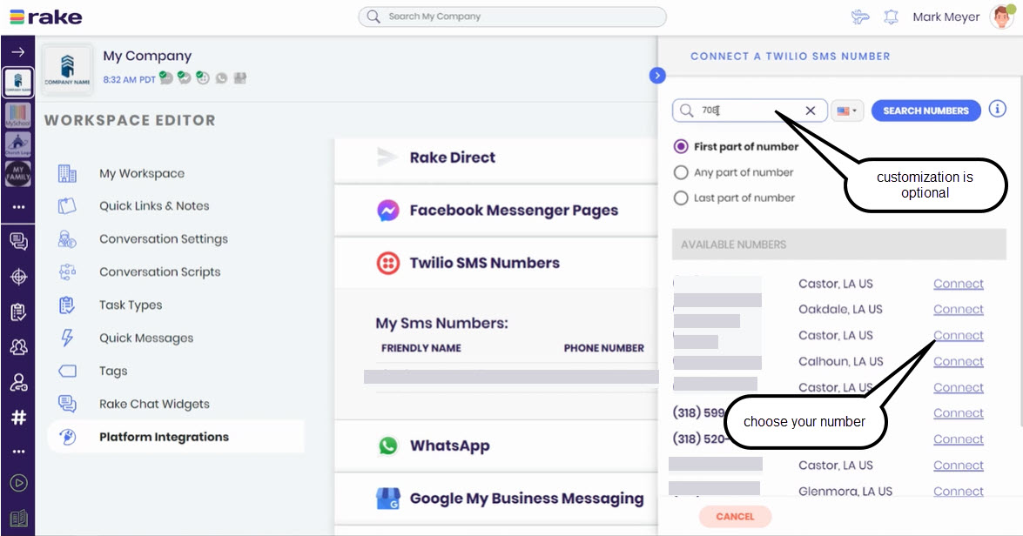Open the upper three-dots workspaces menu
The image size is (1023, 536).
pyautogui.click(x=18, y=207)
